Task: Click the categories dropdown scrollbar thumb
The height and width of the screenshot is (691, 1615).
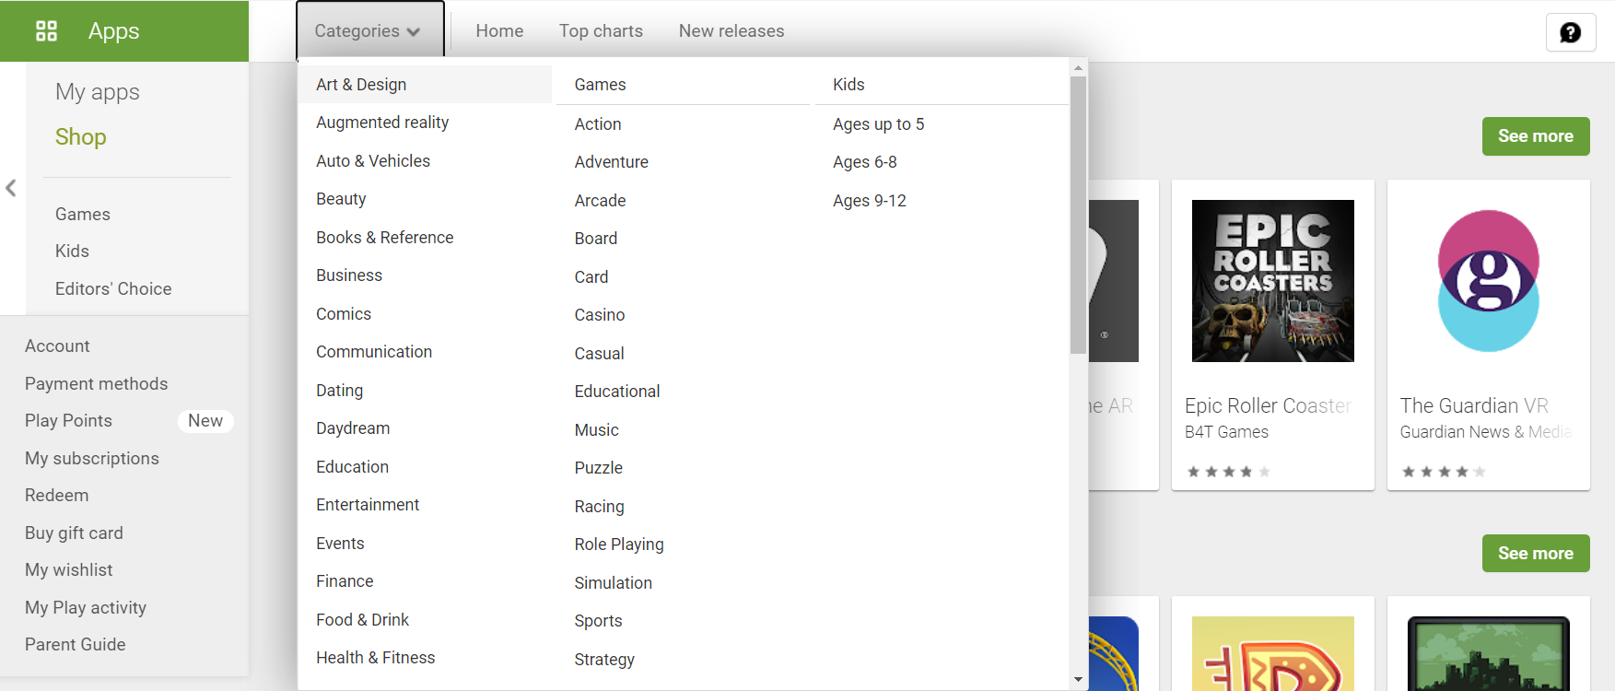Action: click(x=1078, y=216)
